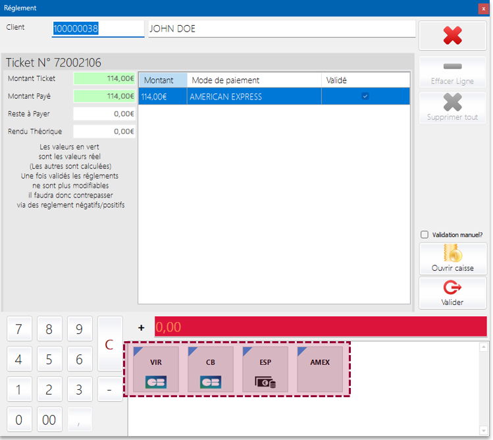Click Effacer Ligne to remove the line
493x440 pixels.
(452, 72)
